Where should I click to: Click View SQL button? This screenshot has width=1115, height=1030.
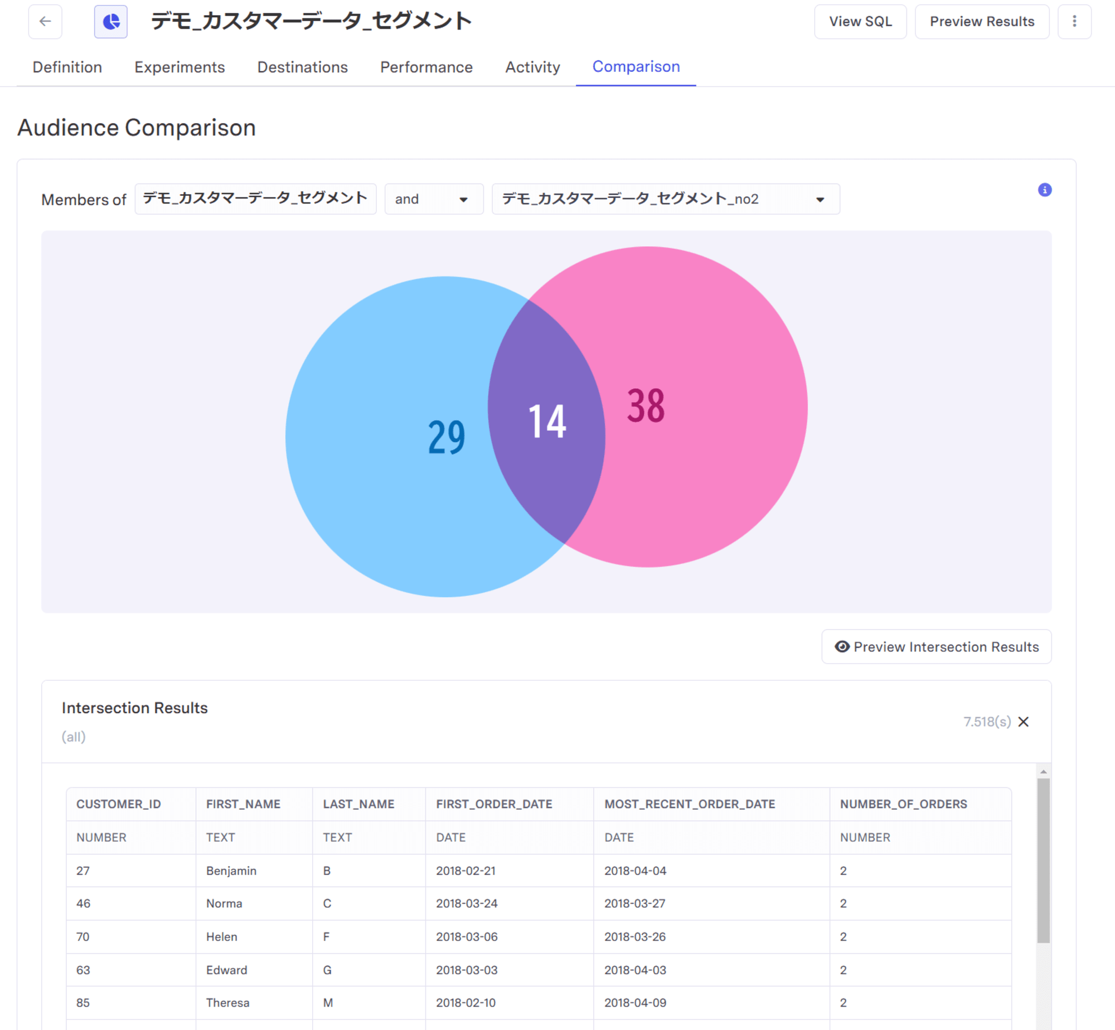point(860,22)
